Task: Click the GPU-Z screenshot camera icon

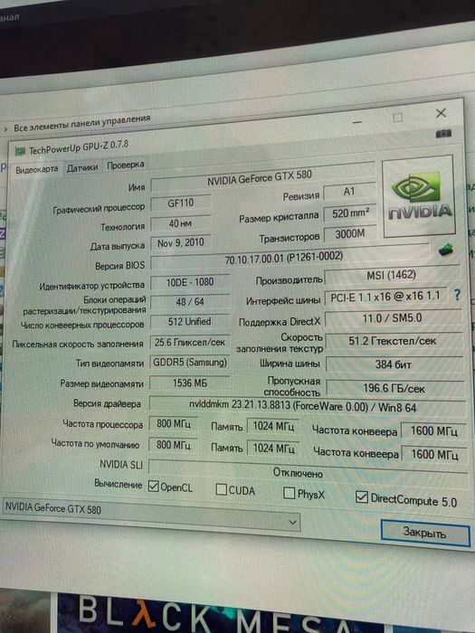Action: coord(443,134)
